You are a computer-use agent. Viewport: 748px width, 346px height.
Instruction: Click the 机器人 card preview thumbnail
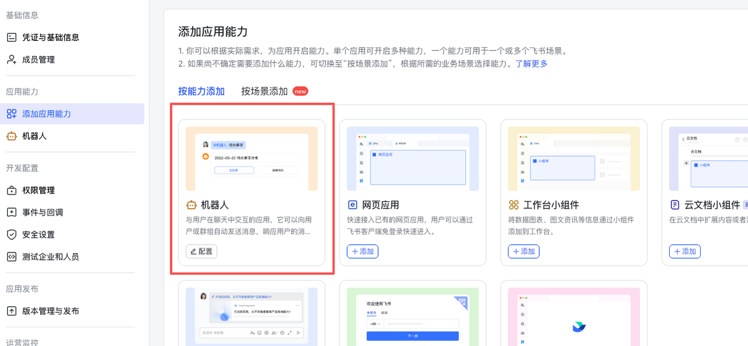(251, 158)
